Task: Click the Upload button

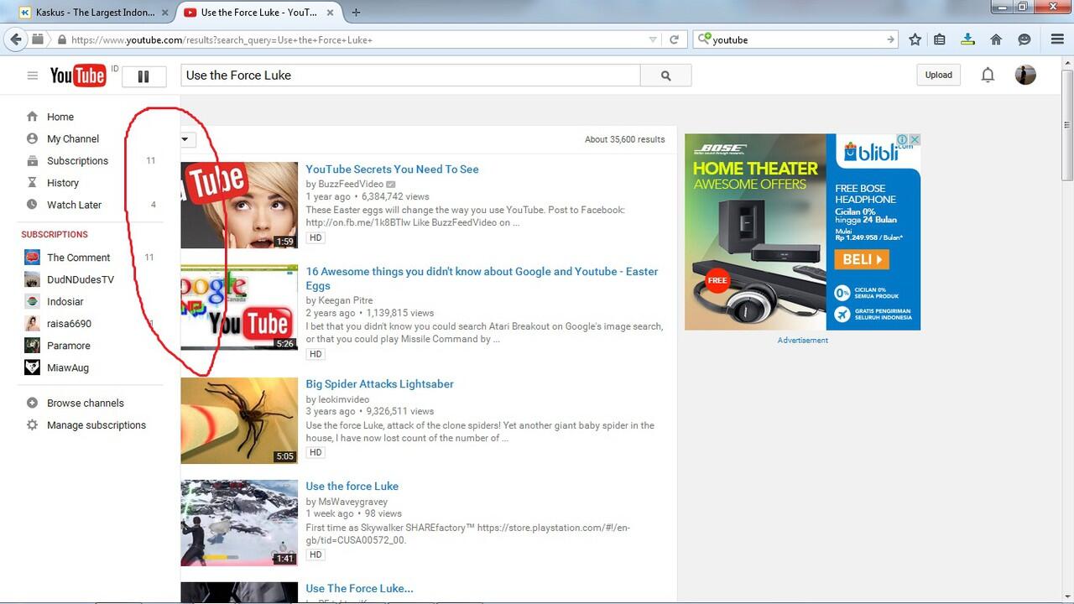Action: click(x=938, y=75)
